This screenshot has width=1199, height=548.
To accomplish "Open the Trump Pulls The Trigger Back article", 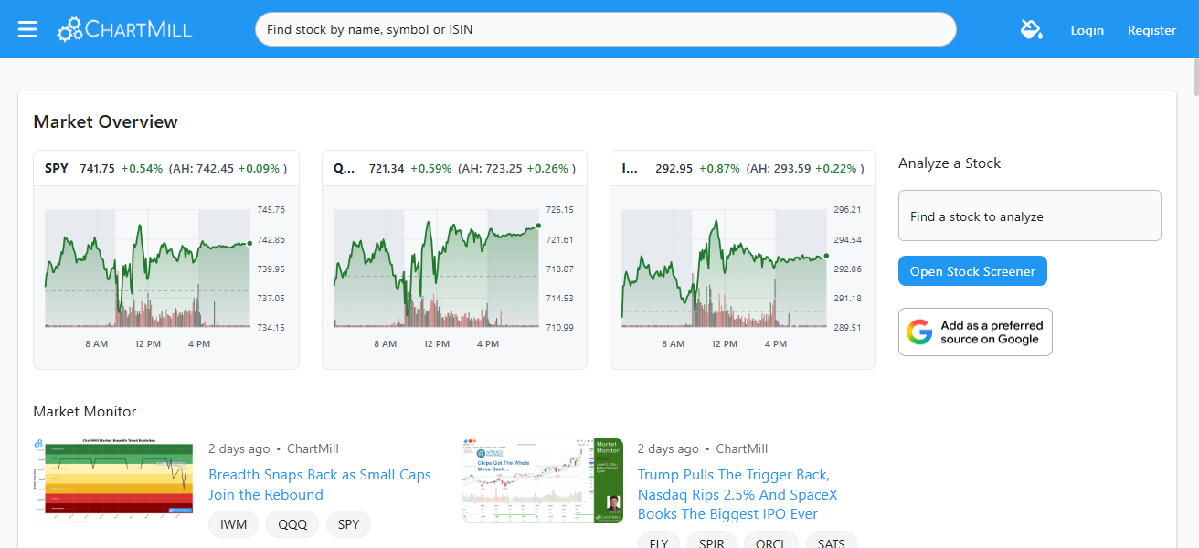I will click(737, 494).
